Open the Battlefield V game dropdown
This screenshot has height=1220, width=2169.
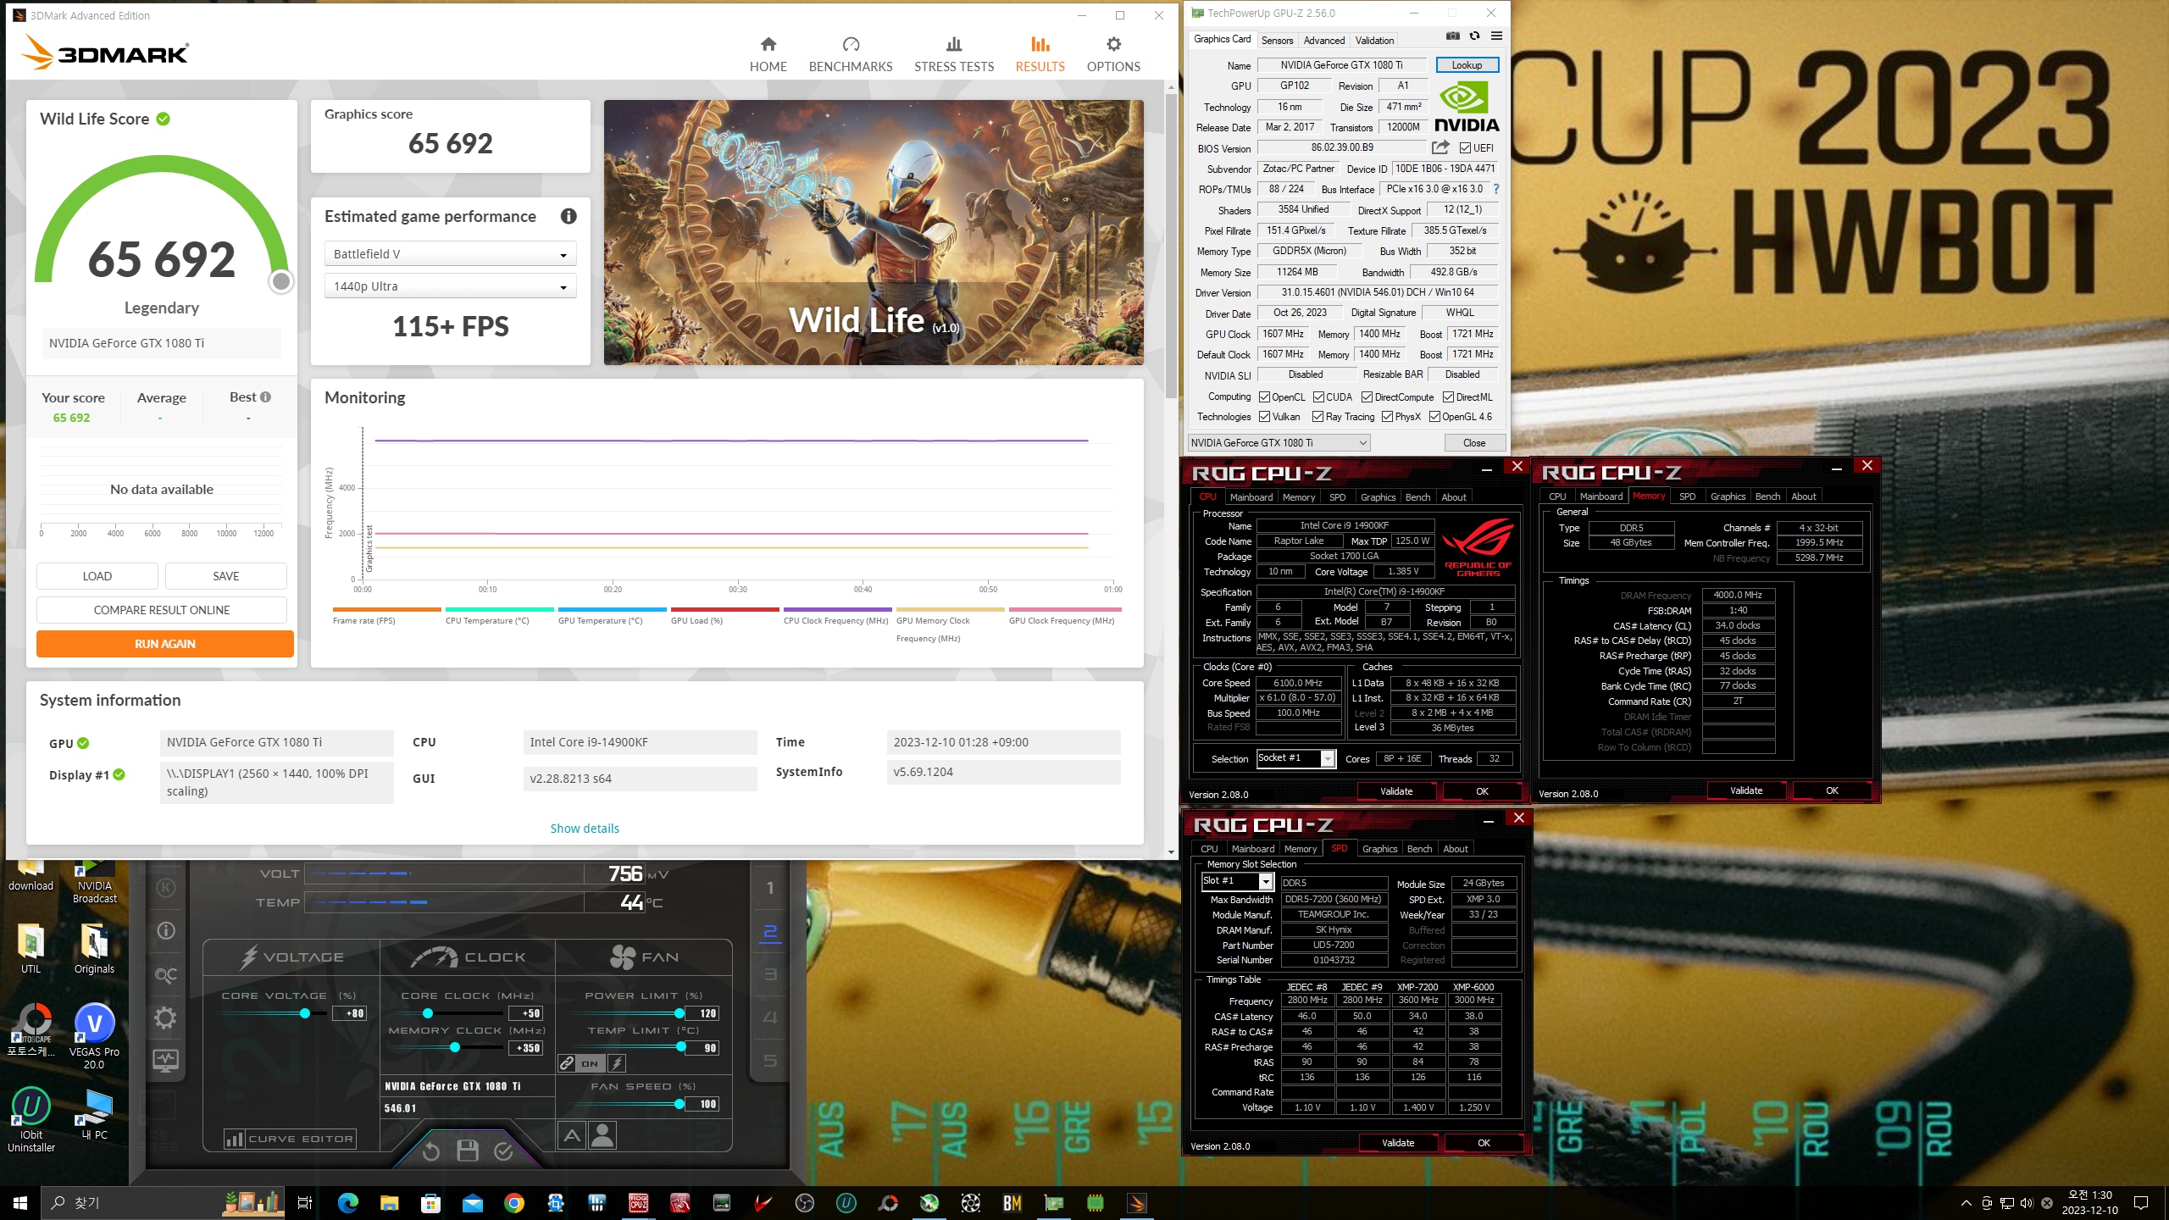coord(450,254)
